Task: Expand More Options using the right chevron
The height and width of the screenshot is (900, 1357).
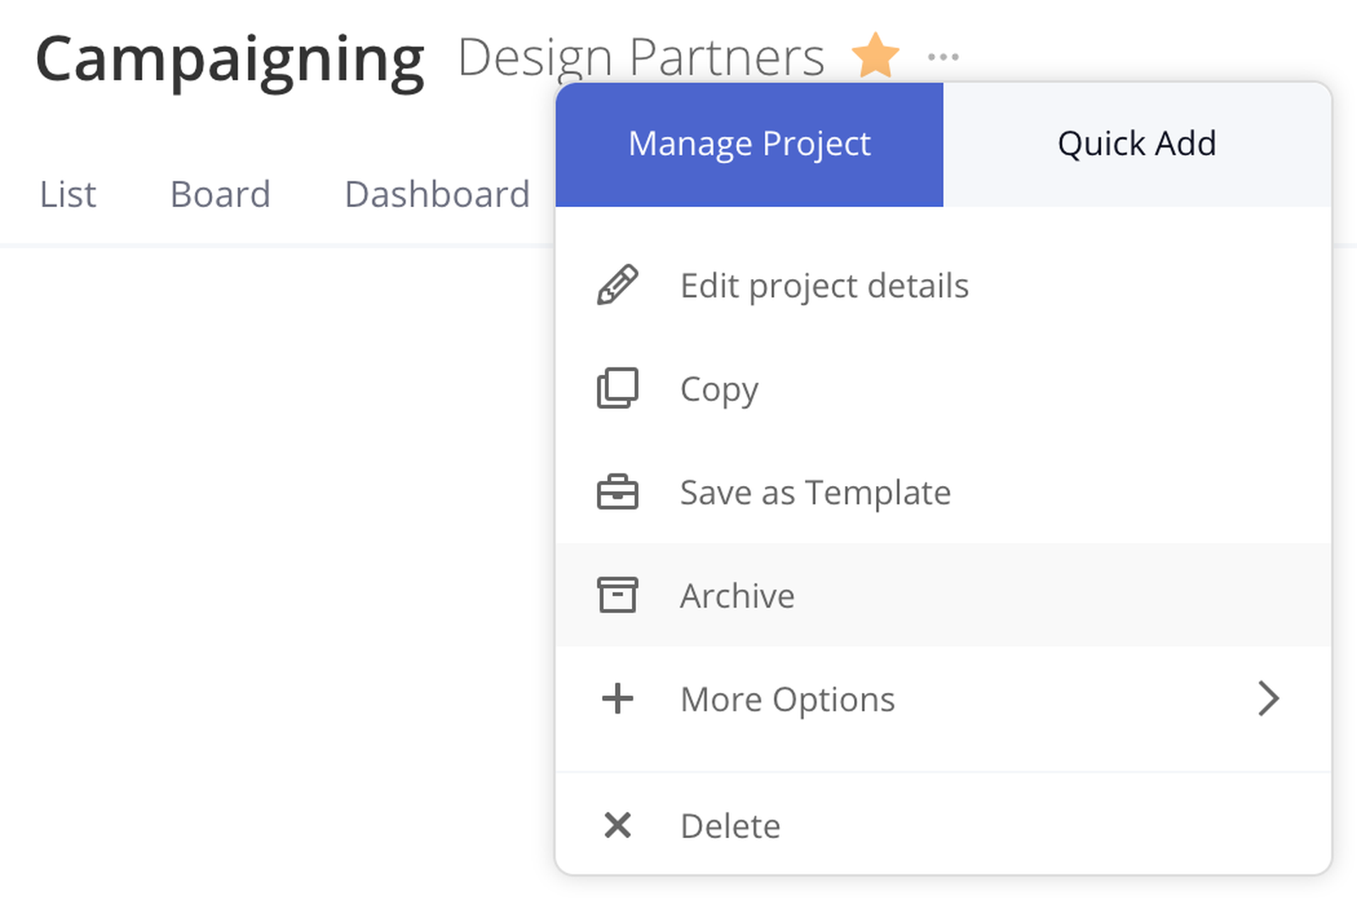Action: pyautogui.click(x=1268, y=698)
